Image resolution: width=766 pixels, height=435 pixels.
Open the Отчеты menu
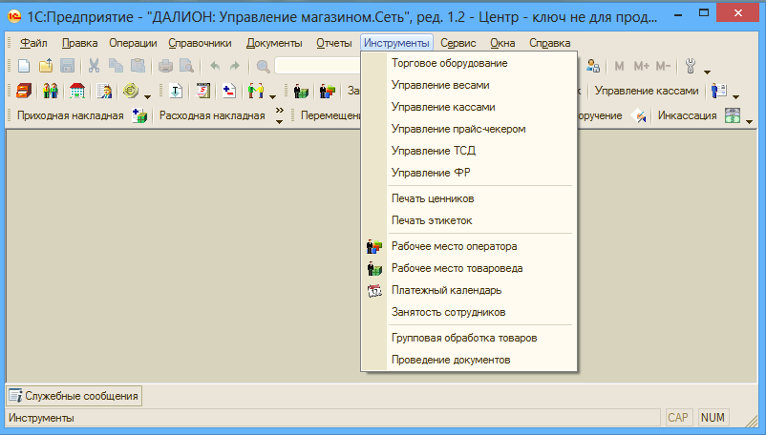point(333,43)
